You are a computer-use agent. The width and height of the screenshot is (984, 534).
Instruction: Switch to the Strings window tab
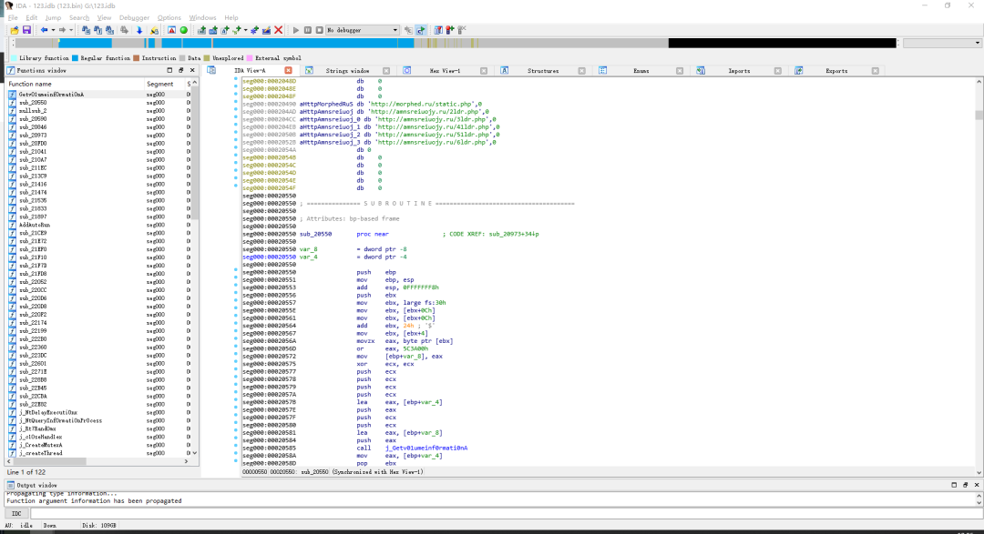pos(347,71)
